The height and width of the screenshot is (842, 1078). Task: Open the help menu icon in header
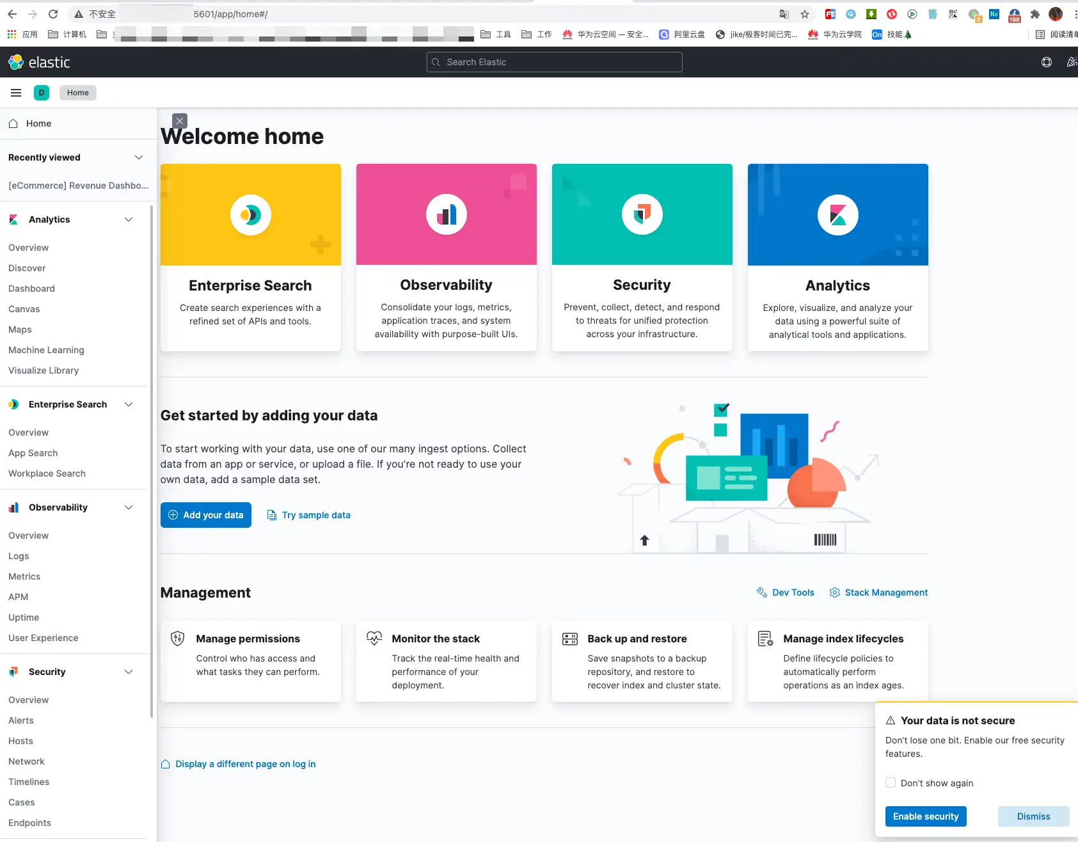pyautogui.click(x=1047, y=62)
